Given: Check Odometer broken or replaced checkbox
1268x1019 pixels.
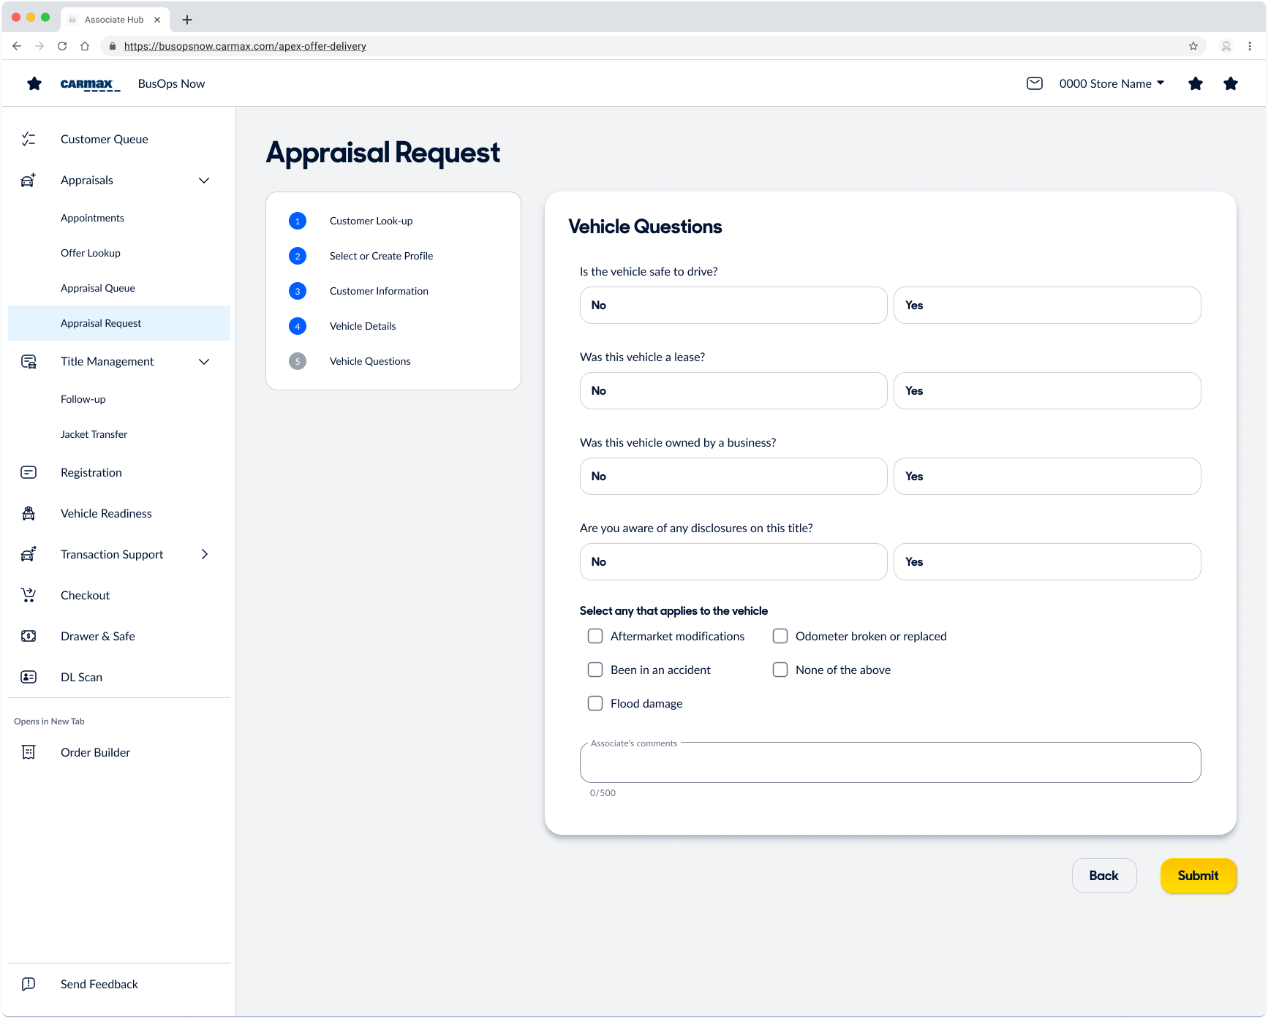Looking at the screenshot, I should pyautogui.click(x=780, y=636).
